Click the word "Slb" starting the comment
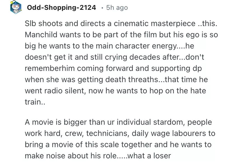232x162 pixels. [x=30, y=24]
